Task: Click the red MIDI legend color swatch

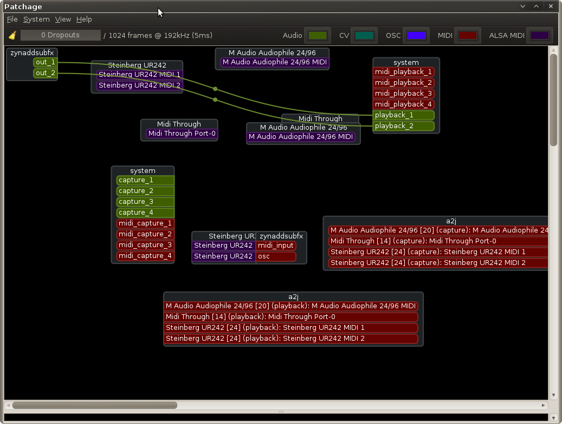Action: 467,36
